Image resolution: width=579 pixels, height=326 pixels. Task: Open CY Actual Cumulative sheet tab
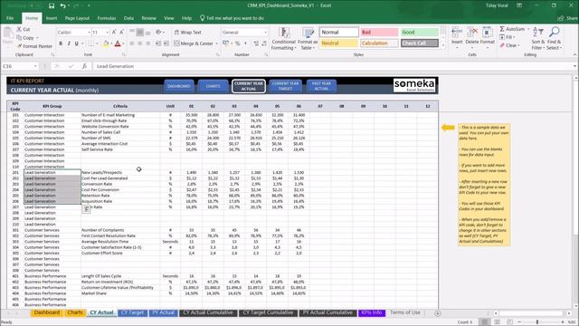click(x=208, y=312)
